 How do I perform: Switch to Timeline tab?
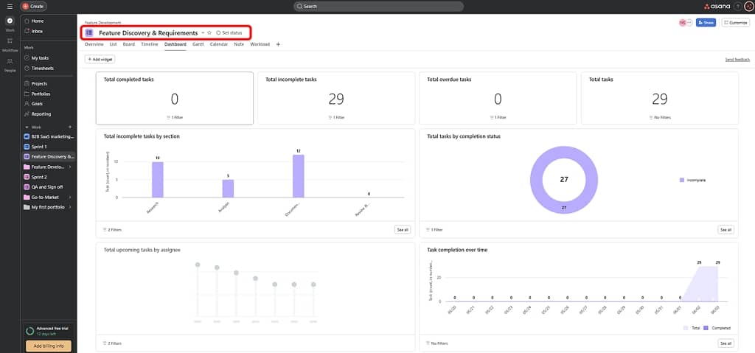pos(149,44)
